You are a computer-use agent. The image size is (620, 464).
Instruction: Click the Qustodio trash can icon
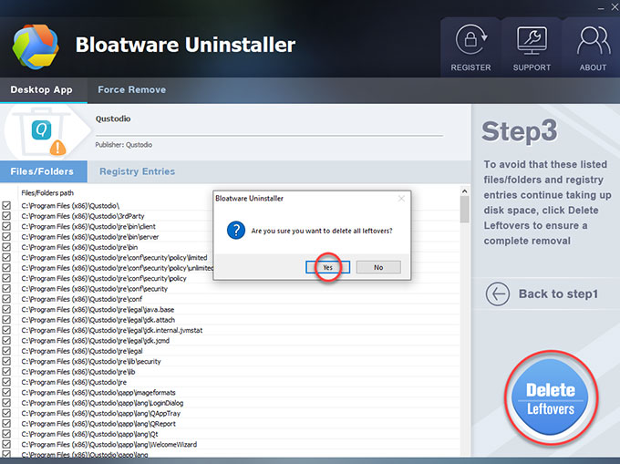pyautogui.click(x=42, y=131)
